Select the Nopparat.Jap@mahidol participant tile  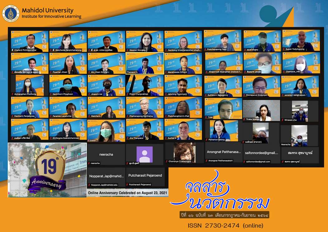point(106,176)
